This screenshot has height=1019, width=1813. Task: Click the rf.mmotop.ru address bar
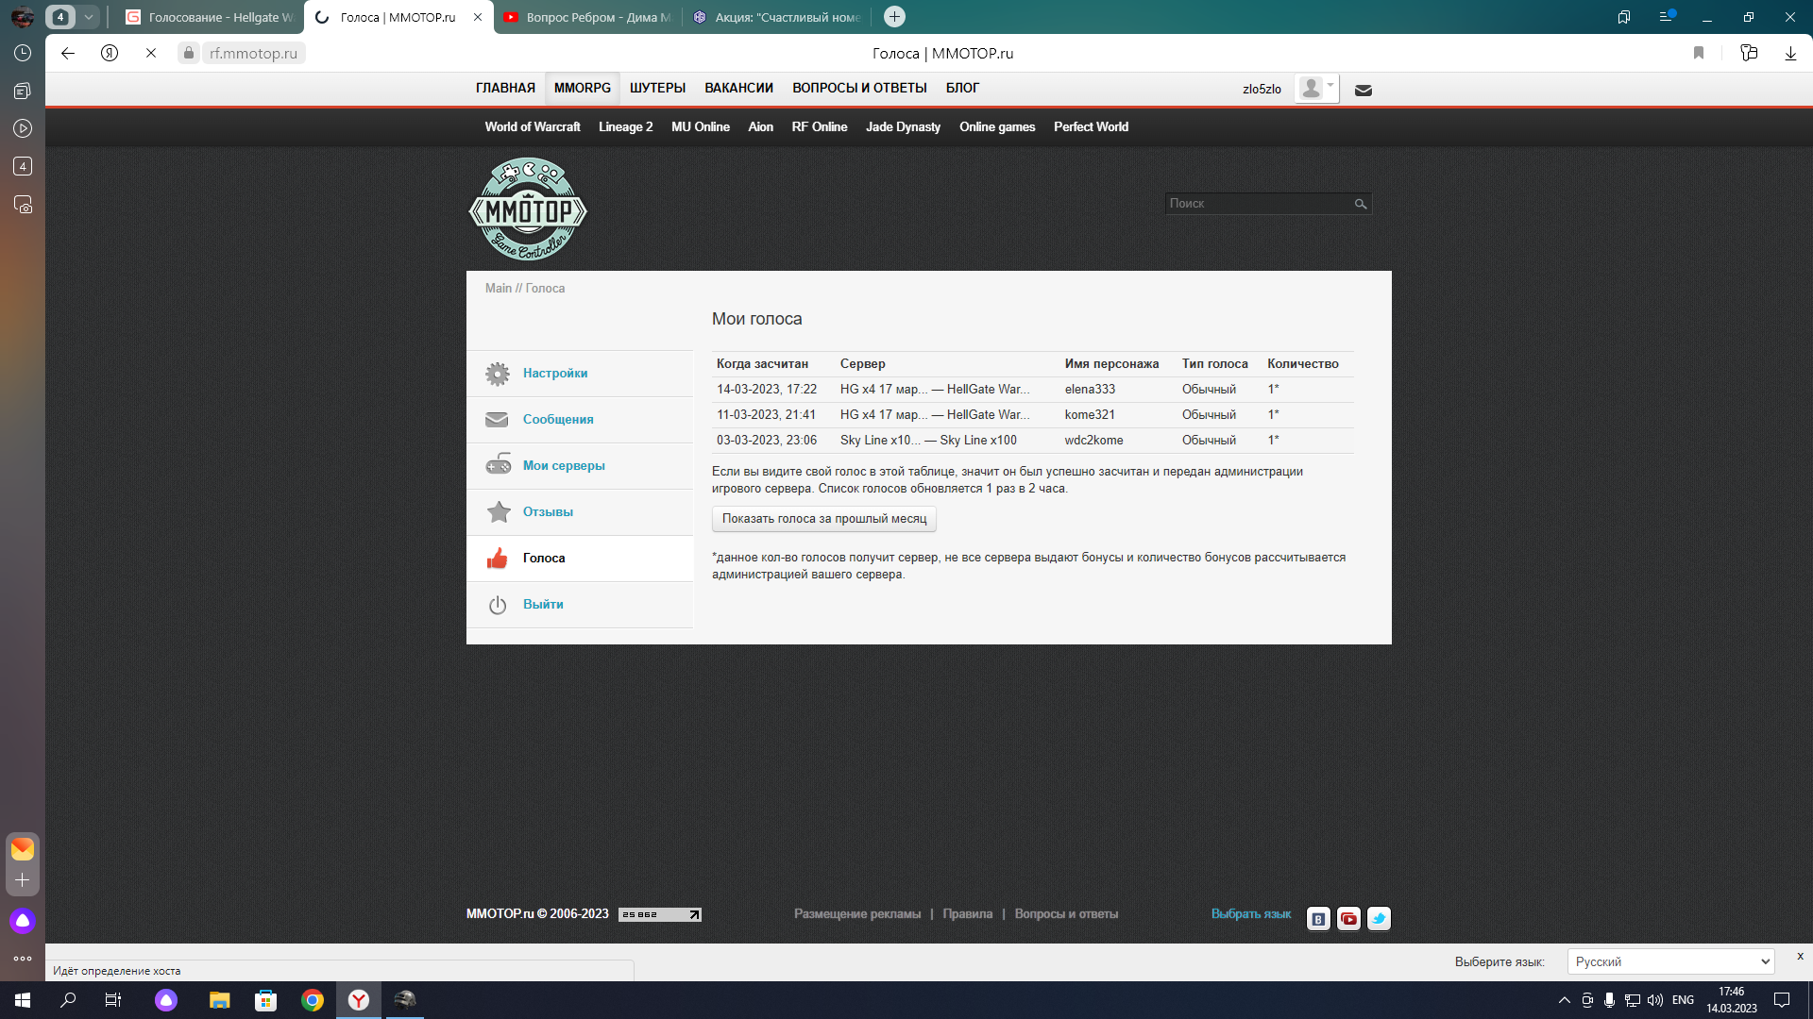point(253,53)
